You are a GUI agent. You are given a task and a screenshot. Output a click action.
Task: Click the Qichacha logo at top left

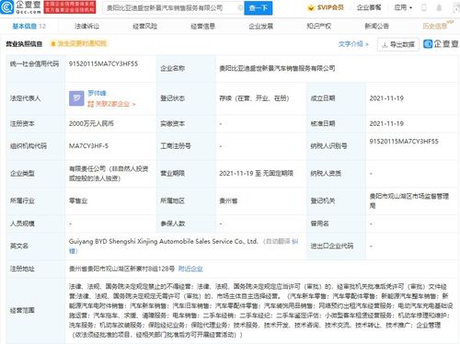pos(20,7)
